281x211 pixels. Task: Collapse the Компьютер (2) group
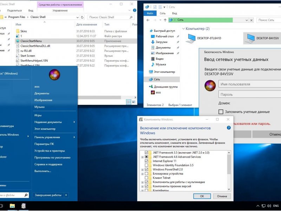(183, 29)
